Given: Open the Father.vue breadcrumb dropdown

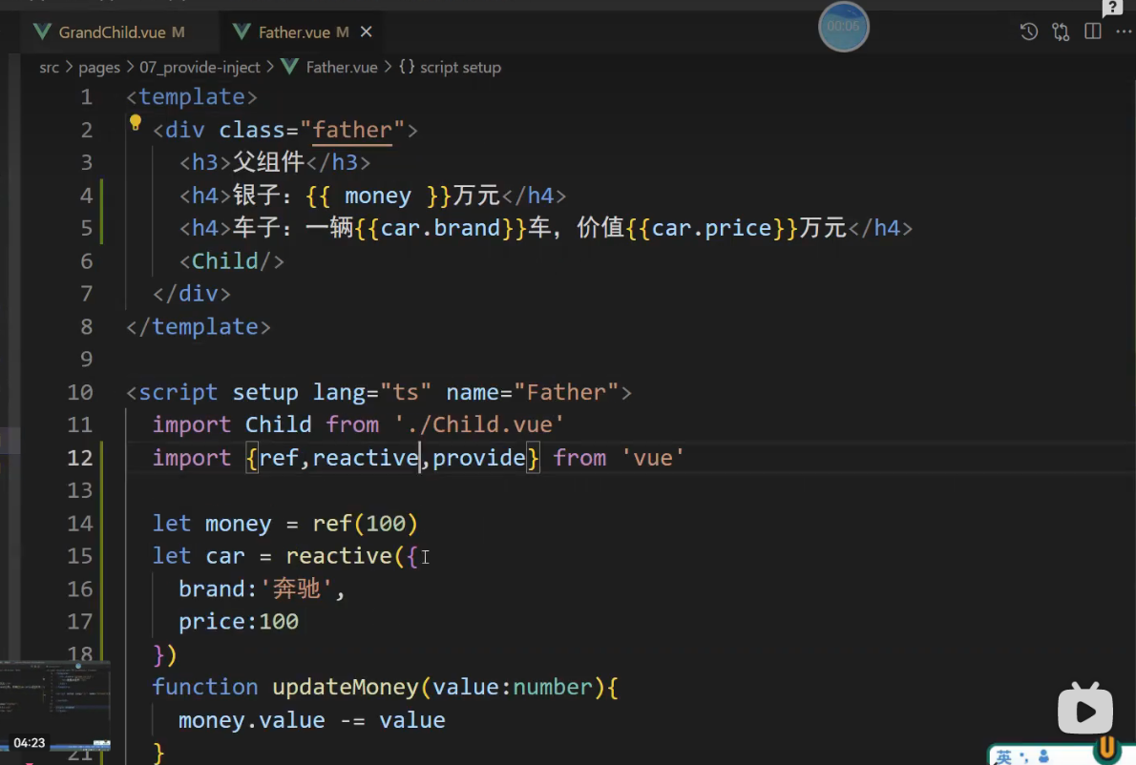Looking at the screenshot, I should coord(342,68).
